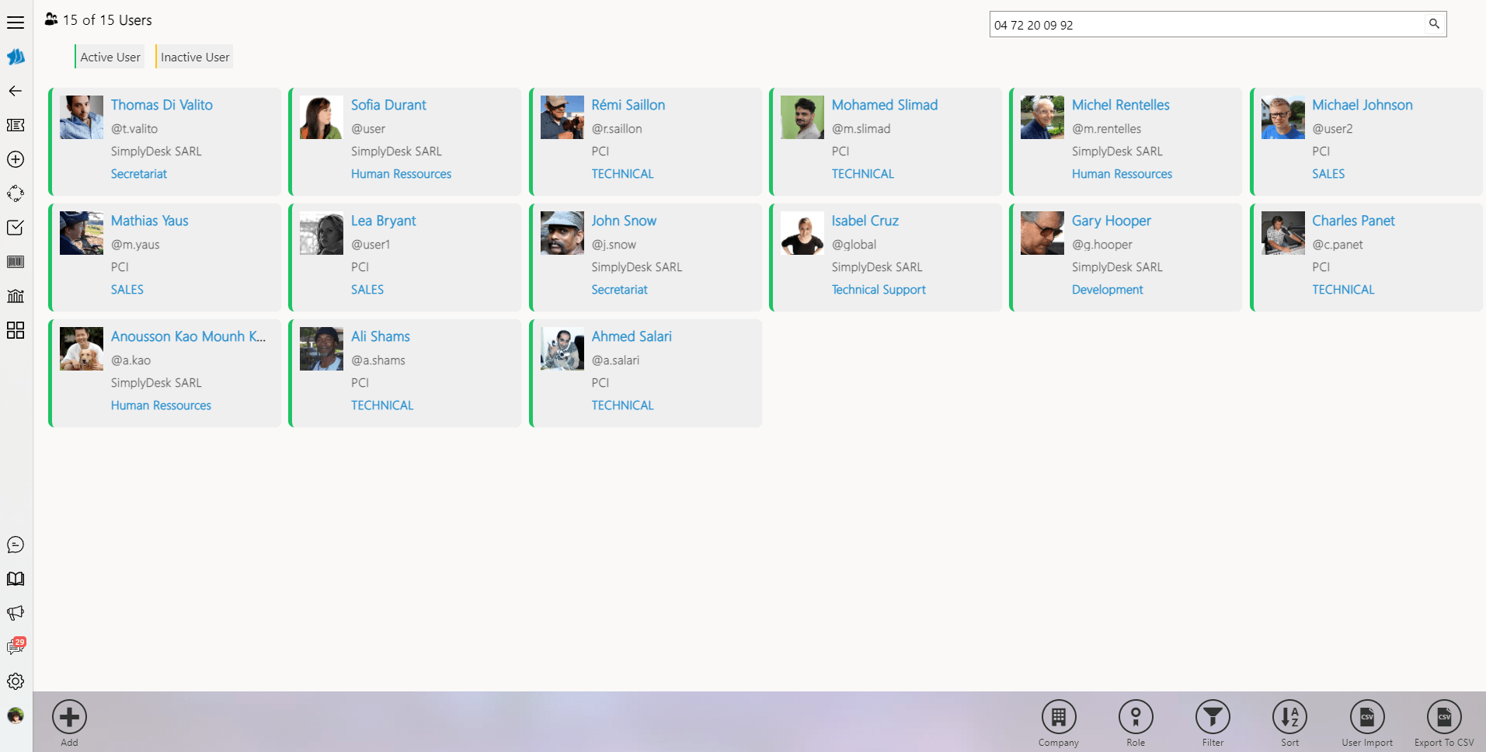Open Thomas Di Valito's profile
The image size is (1486, 752).
coord(162,105)
